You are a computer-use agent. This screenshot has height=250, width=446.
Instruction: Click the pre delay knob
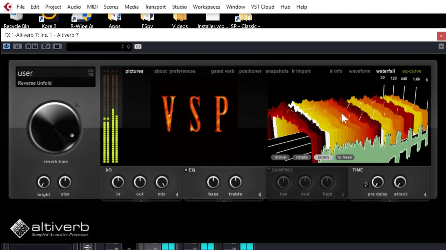click(x=378, y=182)
